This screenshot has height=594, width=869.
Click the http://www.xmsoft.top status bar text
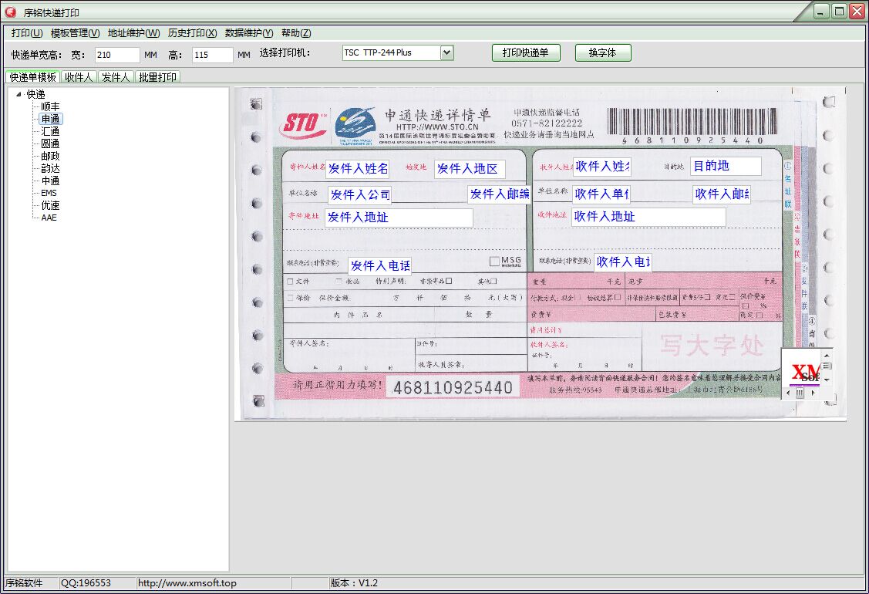pyautogui.click(x=187, y=583)
